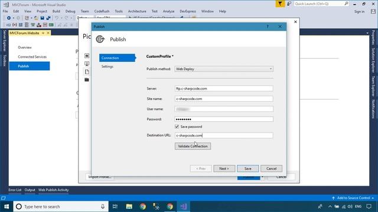The width and height of the screenshot is (378, 212).
Task: Select the file document target icon in Pick dialog
Action: [87, 72]
